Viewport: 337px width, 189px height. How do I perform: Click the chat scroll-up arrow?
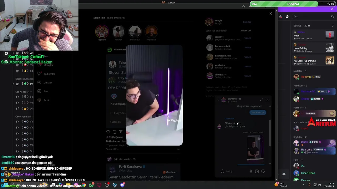pyautogui.click(x=270, y=106)
